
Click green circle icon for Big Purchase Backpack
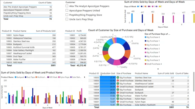click(x=118, y=90)
